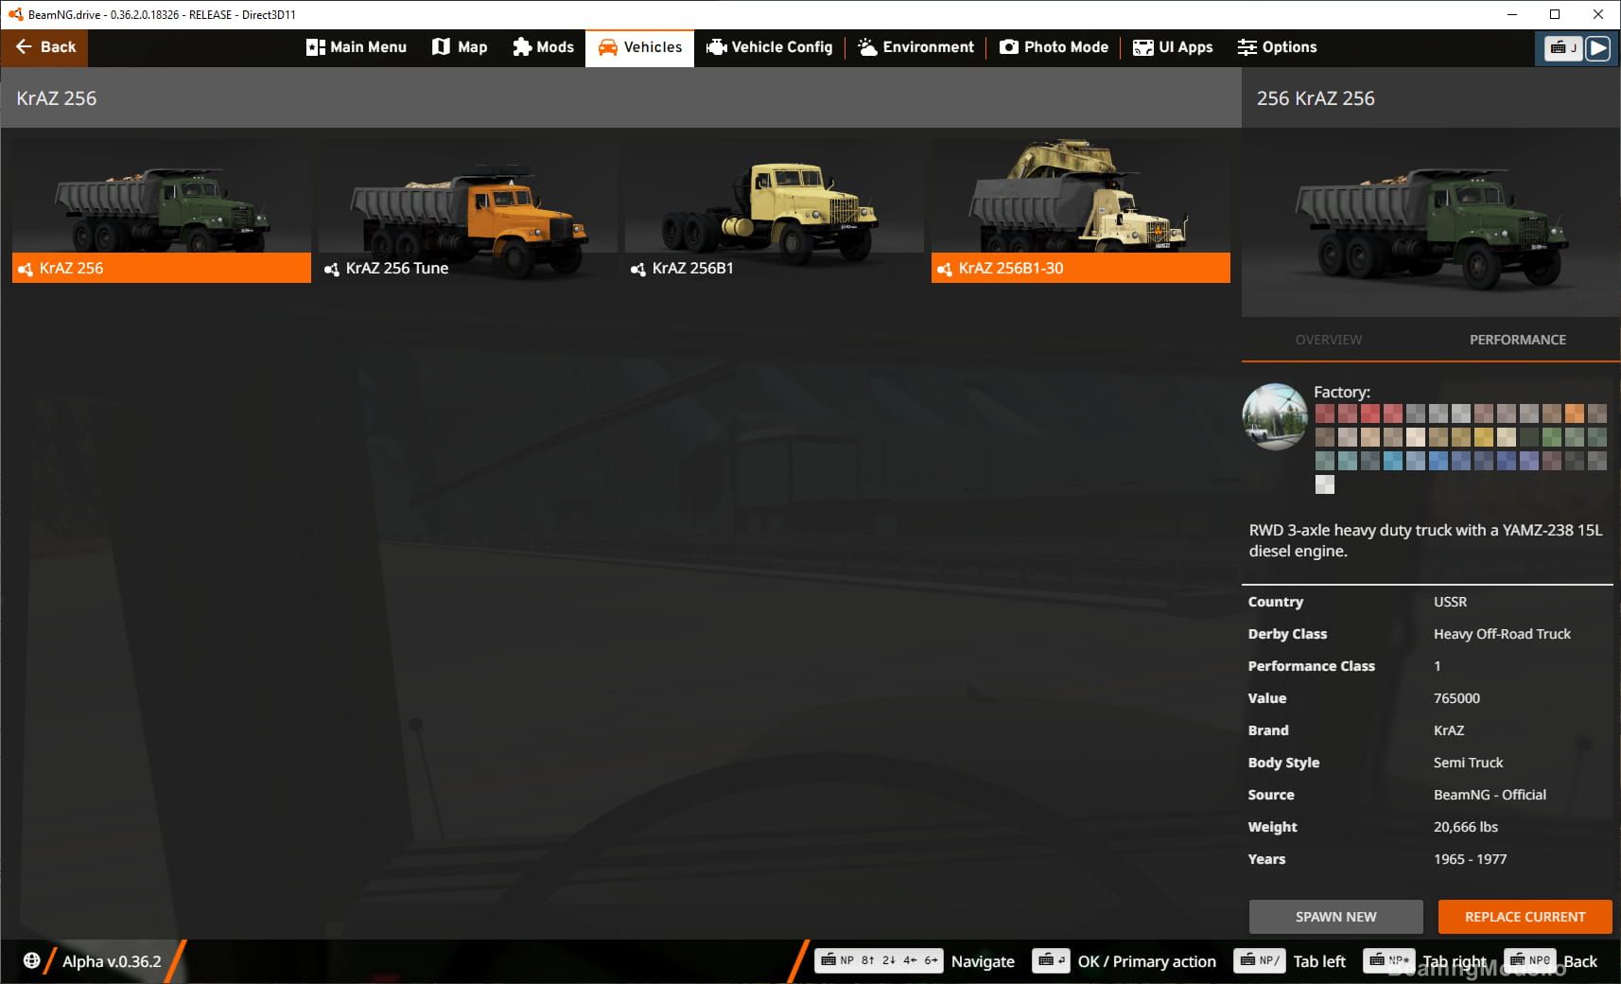Click the Main Menu grid icon
Image resolution: width=1621 pixels, height=984 pixels.
tap(316, 47)
